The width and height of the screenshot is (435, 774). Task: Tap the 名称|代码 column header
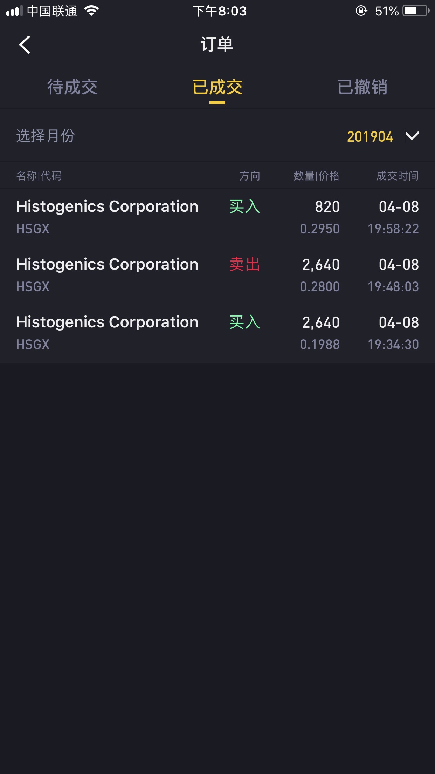[39, 176]
